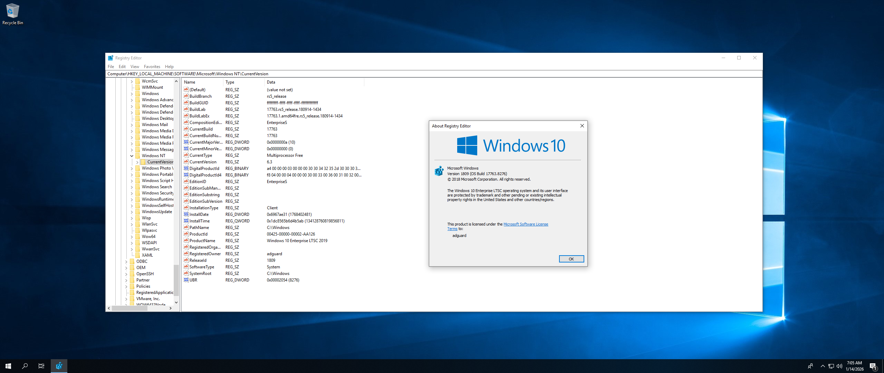Click the tree pane scroll down arrow

(x=176, y=302)
